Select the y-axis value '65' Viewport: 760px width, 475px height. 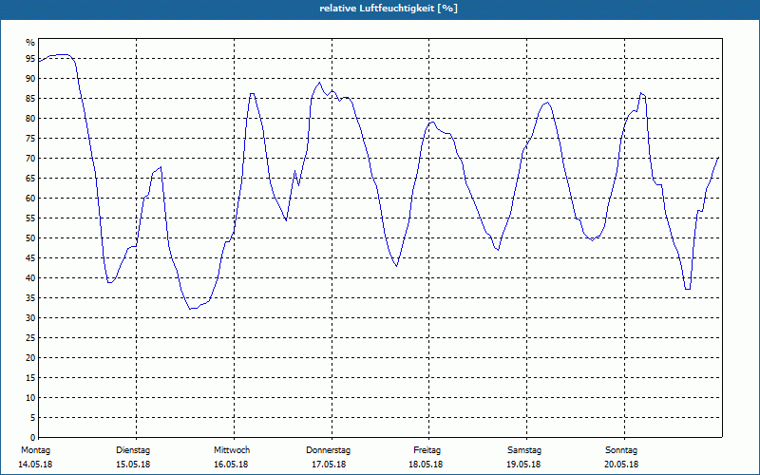click(30, 179)
